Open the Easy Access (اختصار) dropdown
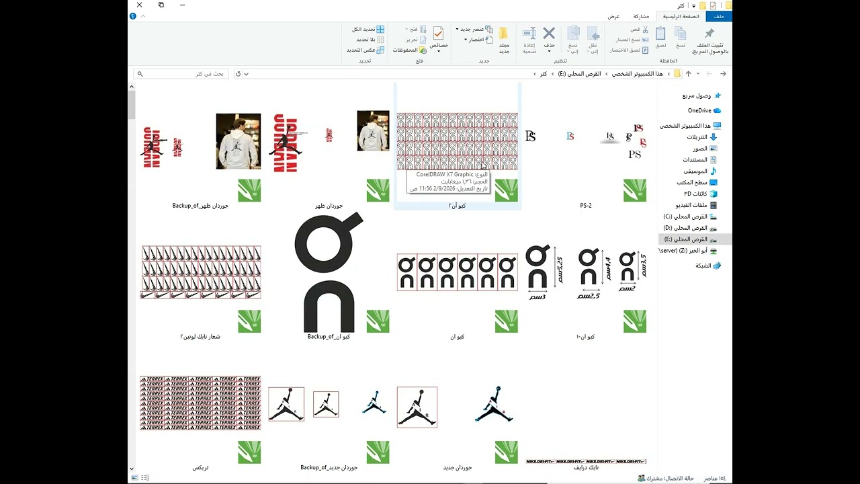This screenshot has width=860, height=484. (478, 40)
